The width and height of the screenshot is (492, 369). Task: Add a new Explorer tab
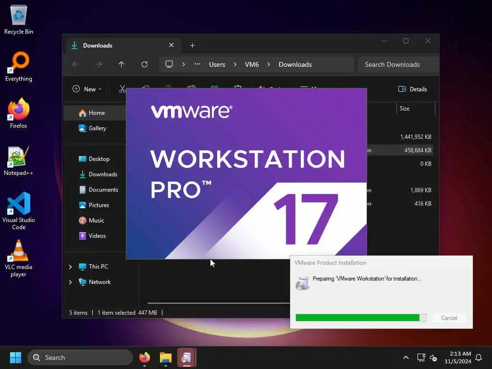tap(192, 46)
